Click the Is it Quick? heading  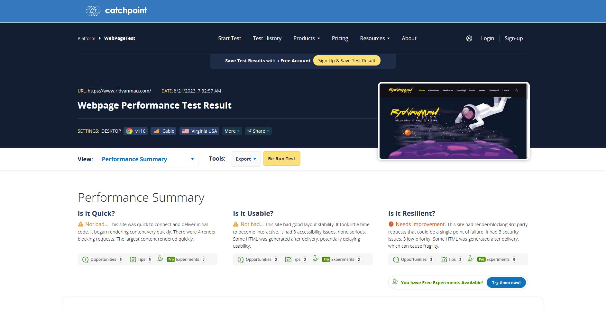coord(96,214)
